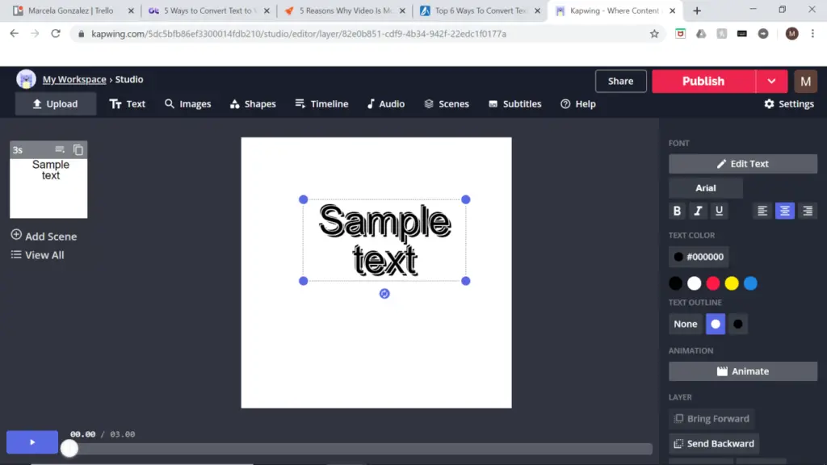Screen dimensions: 827x465
Task: Open the Arial font selector
Action: (705, 188)
